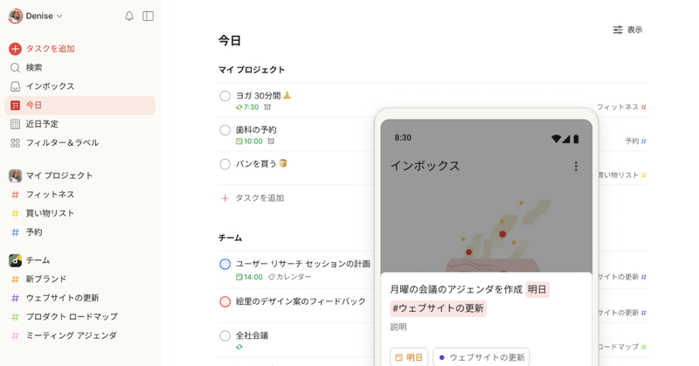This screenshot has height=366, width=699.
Task: Click the red plus add-task icon
Action: point(15,49)
